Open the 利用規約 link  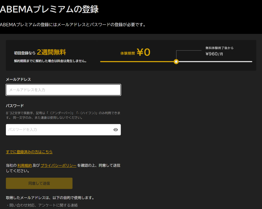(24, 165)
